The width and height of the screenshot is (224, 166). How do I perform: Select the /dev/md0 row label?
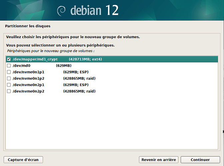pos(22,66)
